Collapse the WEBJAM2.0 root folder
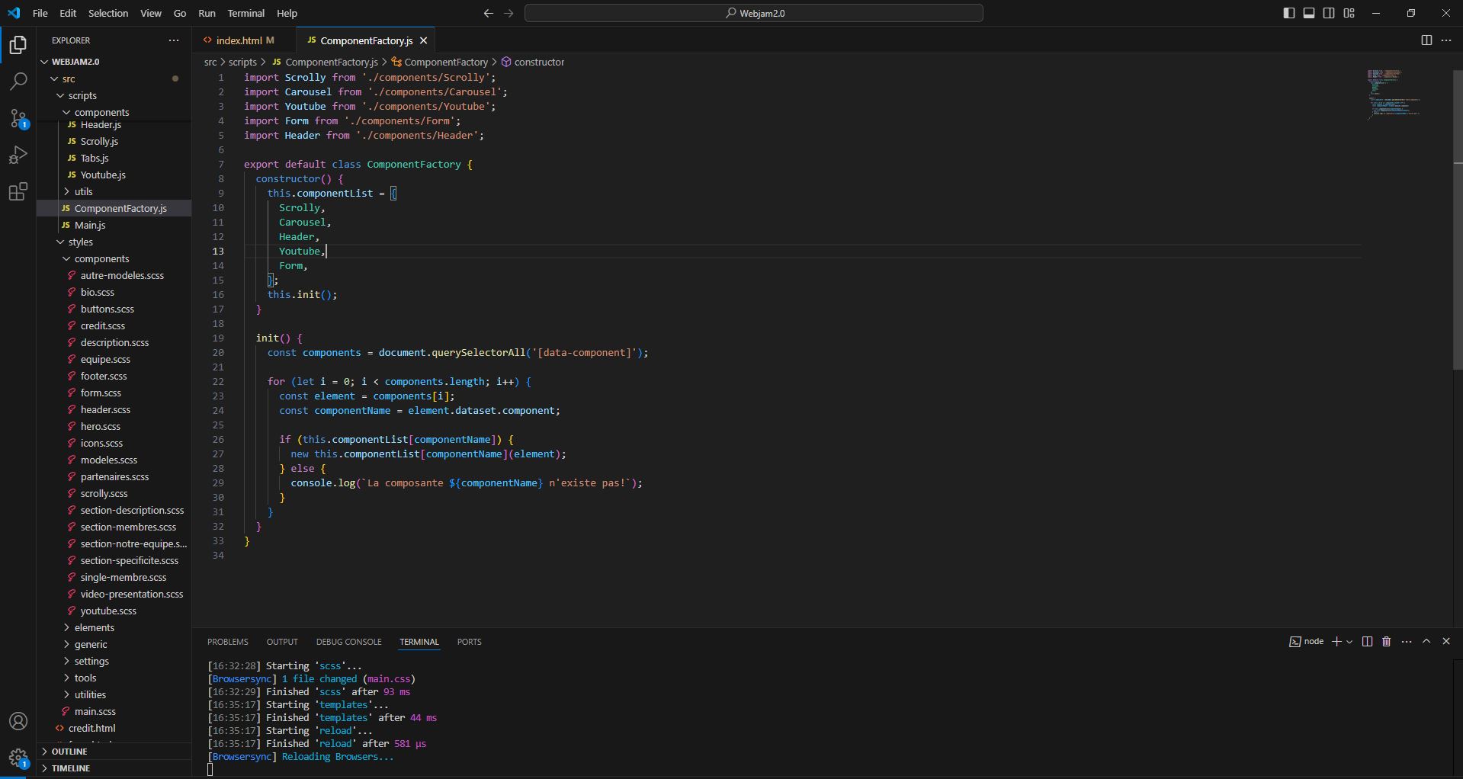 (114, 62)
